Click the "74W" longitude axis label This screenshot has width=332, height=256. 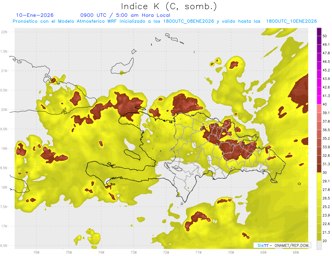(101, 252)
